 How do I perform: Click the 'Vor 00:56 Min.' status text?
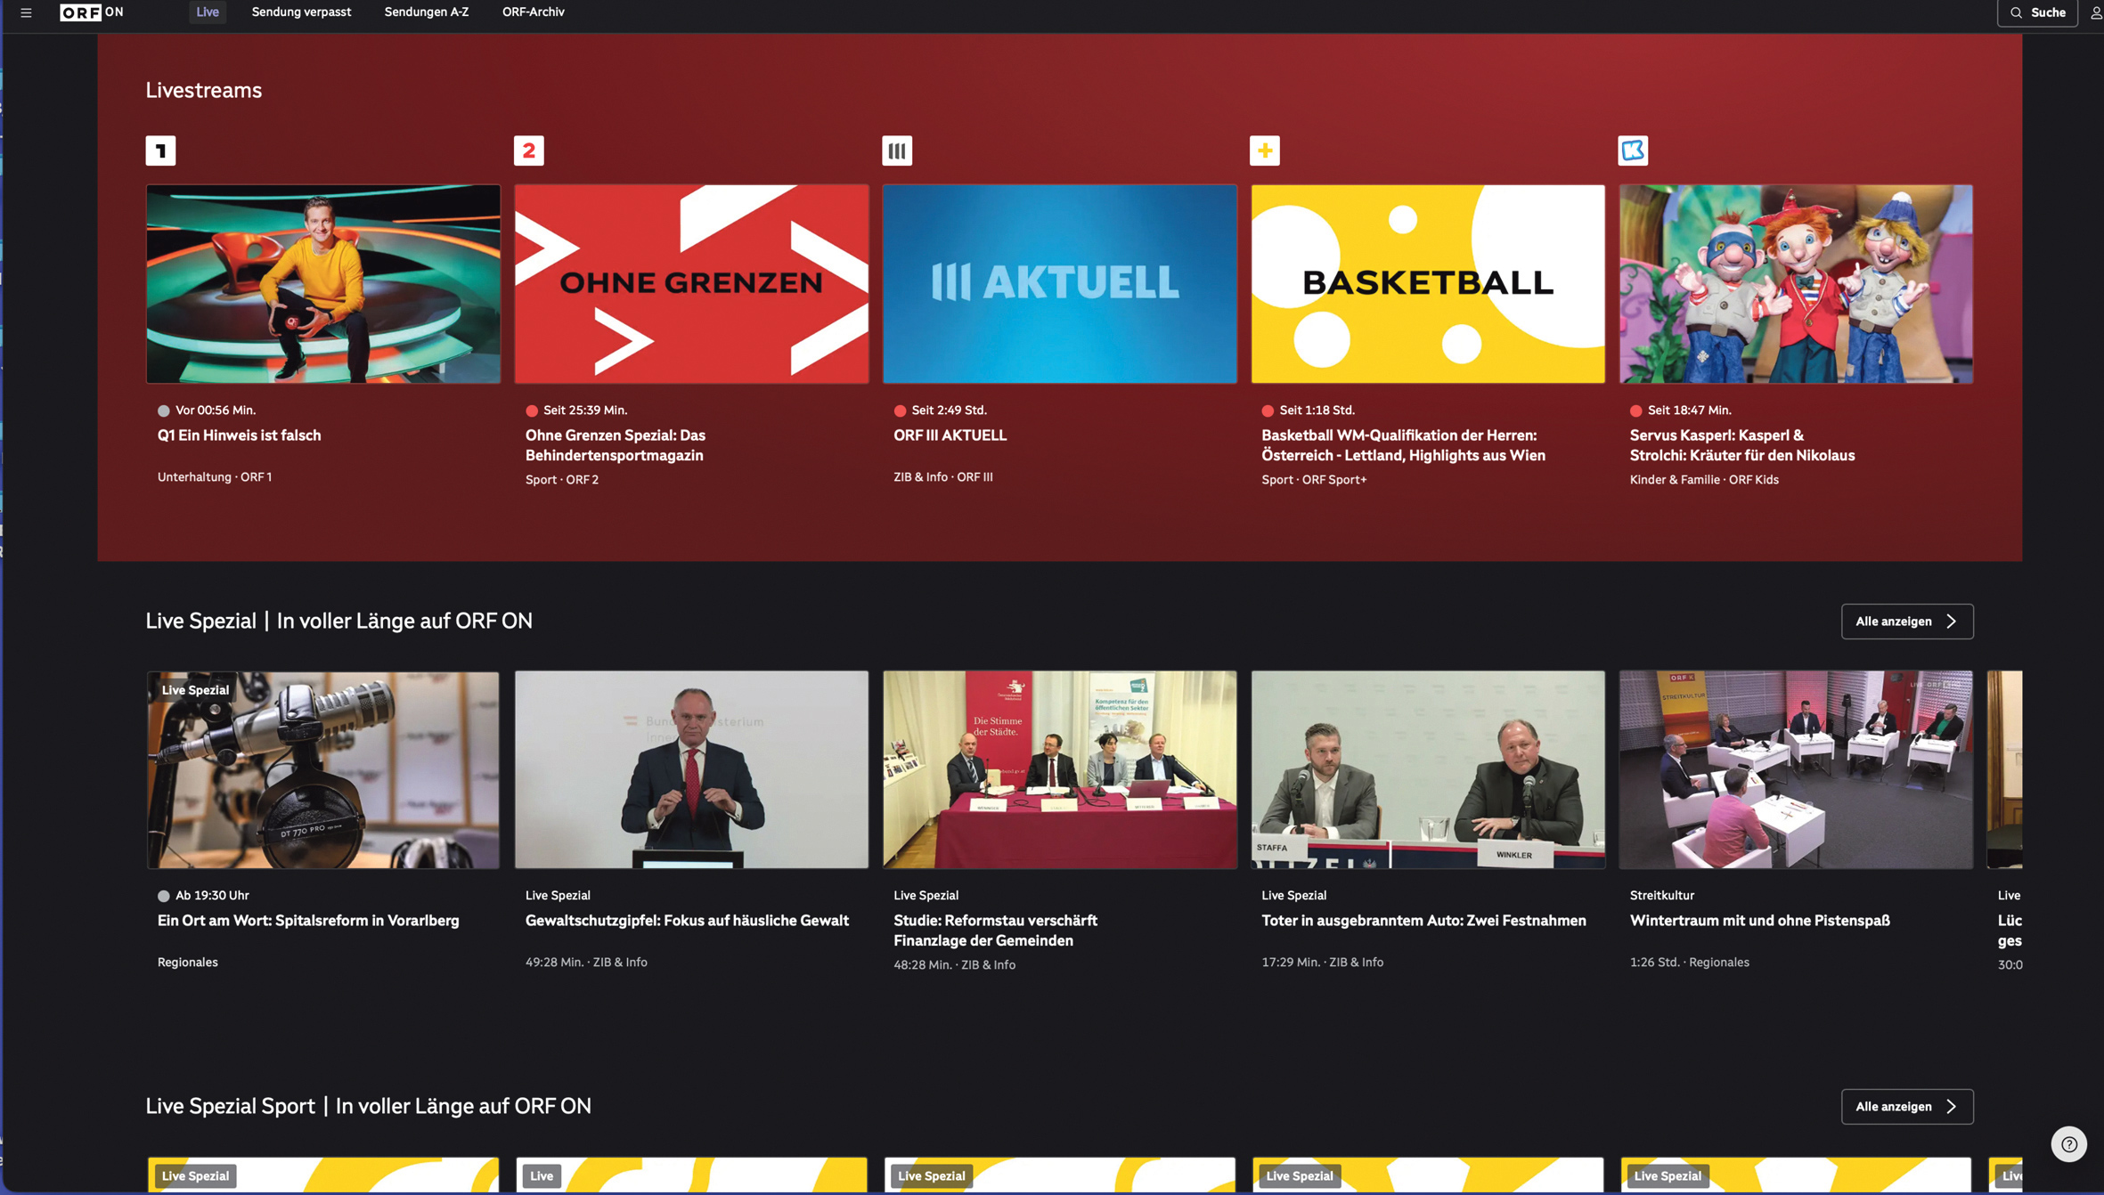216,411
